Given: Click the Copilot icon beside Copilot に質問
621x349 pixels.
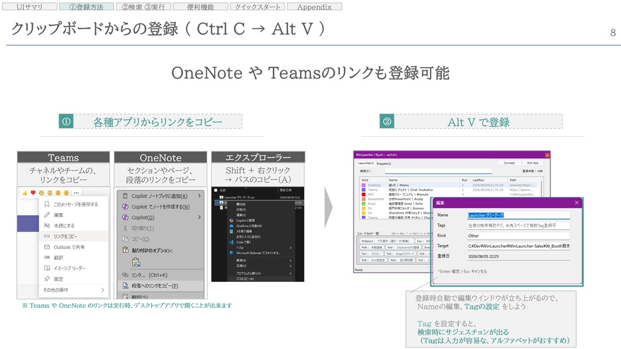Looking at the screenshot, I should [231, 221].
